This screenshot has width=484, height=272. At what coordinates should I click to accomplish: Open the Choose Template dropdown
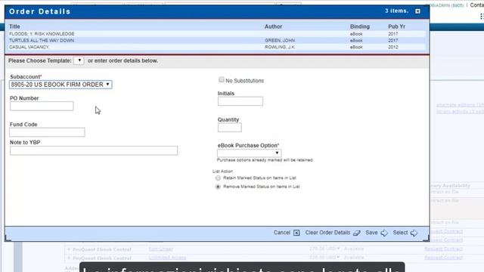79,60
